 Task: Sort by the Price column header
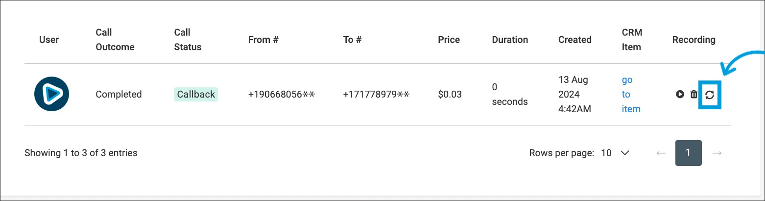tap(449, 40)
